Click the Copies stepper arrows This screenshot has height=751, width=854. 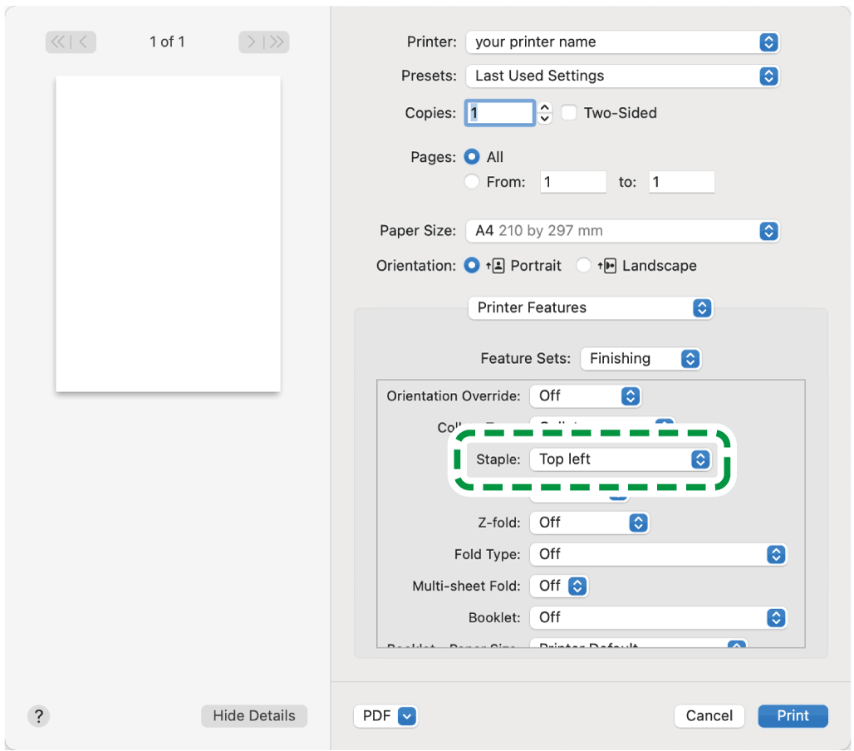click(x=545, y=113)
